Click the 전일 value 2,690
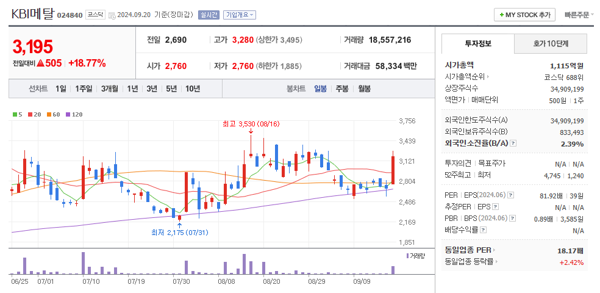600x293 pixels. pyautogui.click(x=176, y=40)
